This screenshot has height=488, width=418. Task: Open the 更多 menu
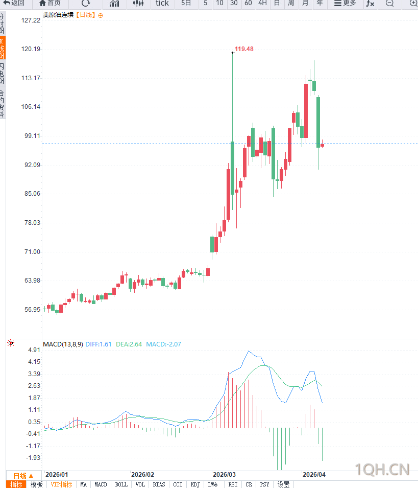[345, 3]
